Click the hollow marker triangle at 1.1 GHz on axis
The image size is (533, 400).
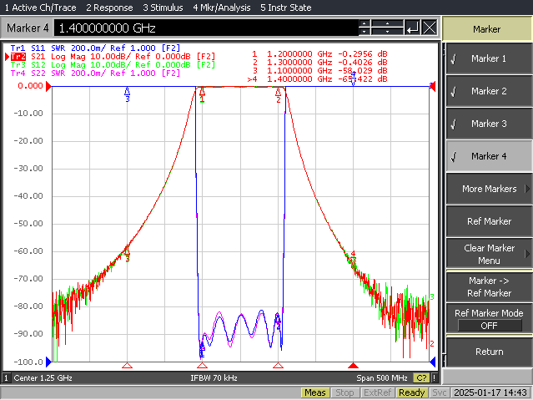[x=127, y=366]
